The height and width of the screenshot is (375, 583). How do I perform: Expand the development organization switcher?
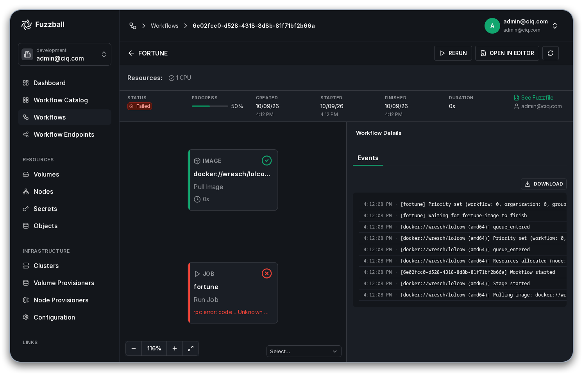[64, 54]
